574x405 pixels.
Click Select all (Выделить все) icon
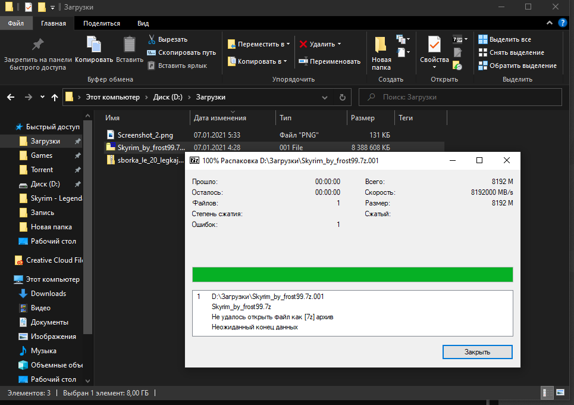click(483, 39)
